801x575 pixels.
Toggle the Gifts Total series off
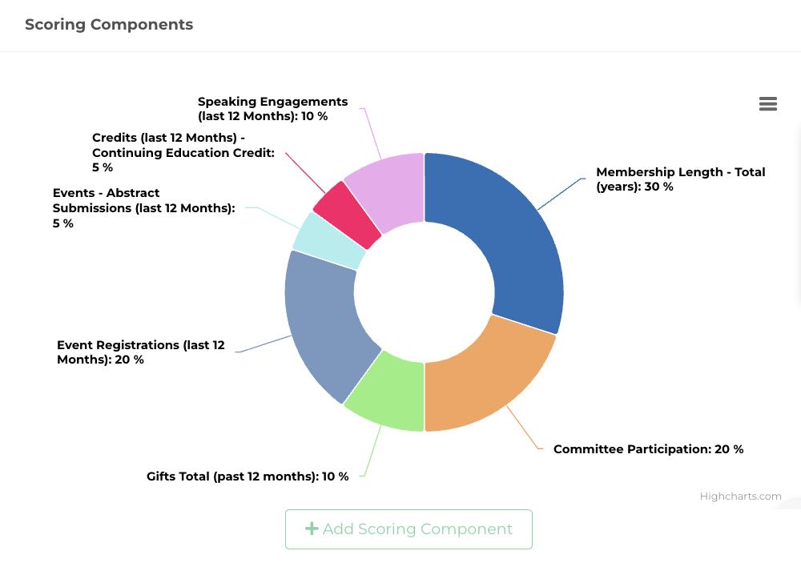[247, 476]
